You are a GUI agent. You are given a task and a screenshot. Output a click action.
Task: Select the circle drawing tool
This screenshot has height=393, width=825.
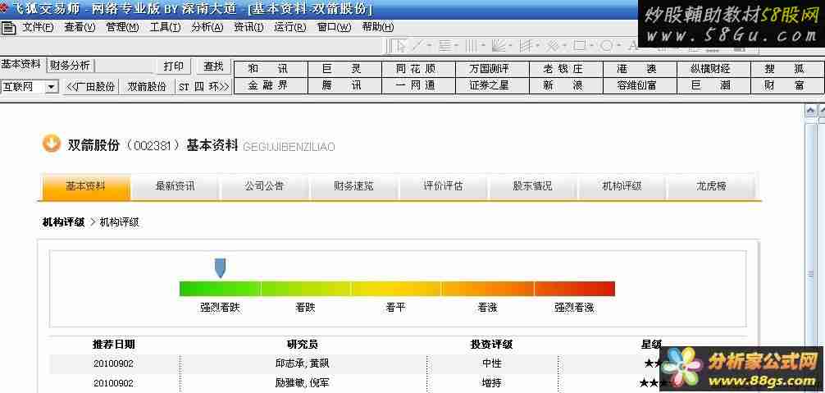(606, 46)
